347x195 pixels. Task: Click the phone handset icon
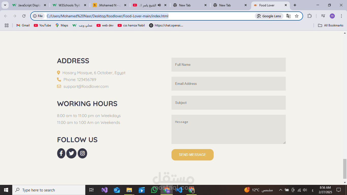coord(59,79)
